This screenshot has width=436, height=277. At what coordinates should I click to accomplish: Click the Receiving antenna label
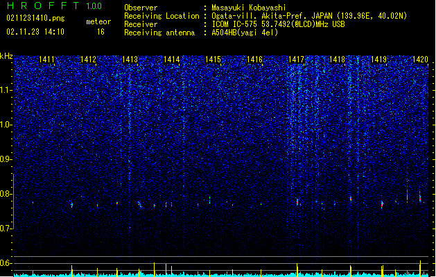coord(159,33)
